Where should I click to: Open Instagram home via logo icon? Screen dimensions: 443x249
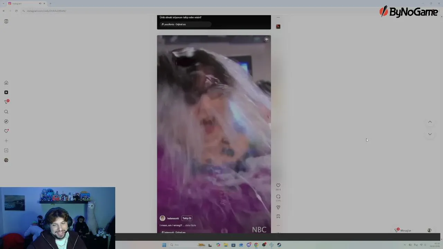click(x=6, y=21)
